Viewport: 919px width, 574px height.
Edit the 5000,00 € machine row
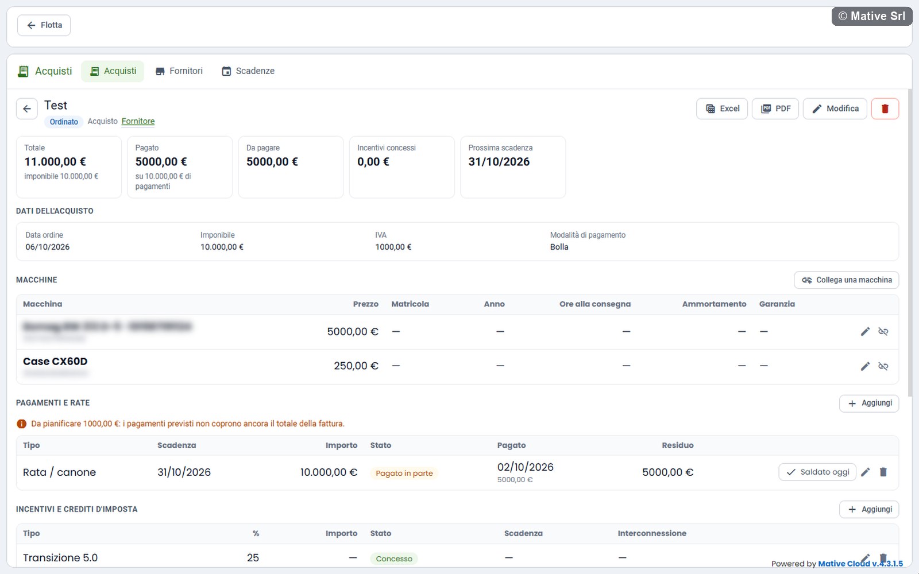point(865,331)
